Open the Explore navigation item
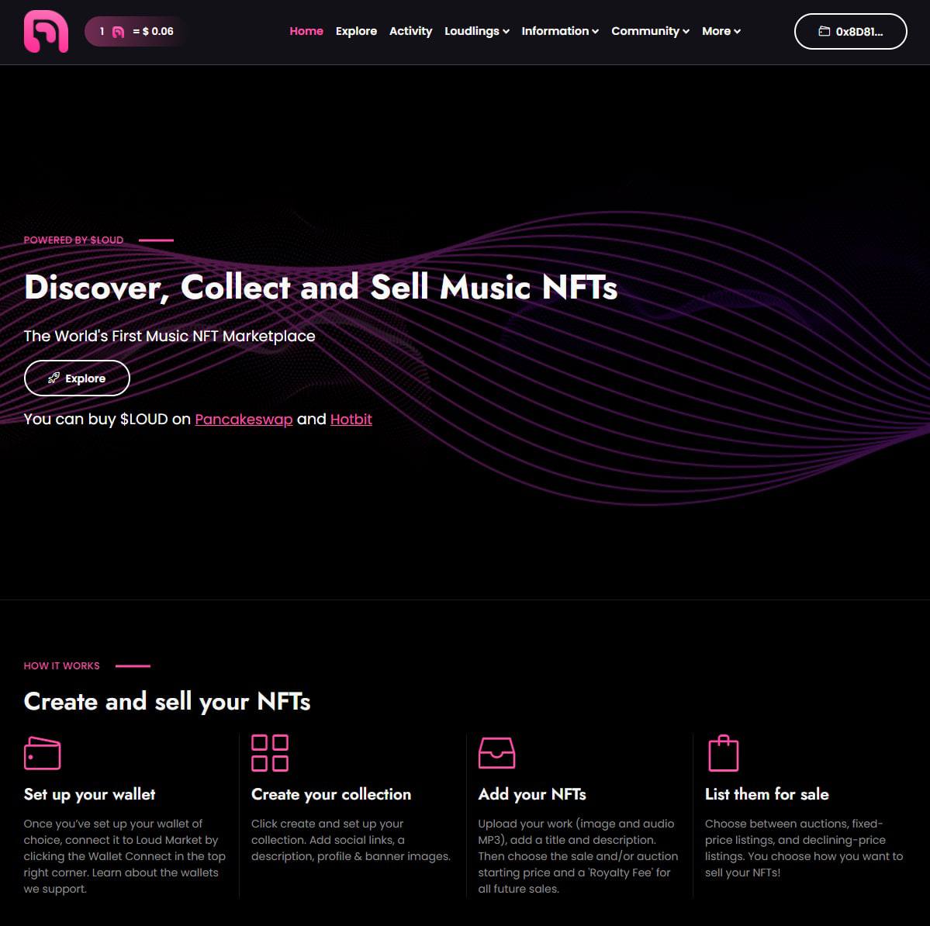Image resolution: width=930 pixels, height=926 pixels. coord(356,31)
